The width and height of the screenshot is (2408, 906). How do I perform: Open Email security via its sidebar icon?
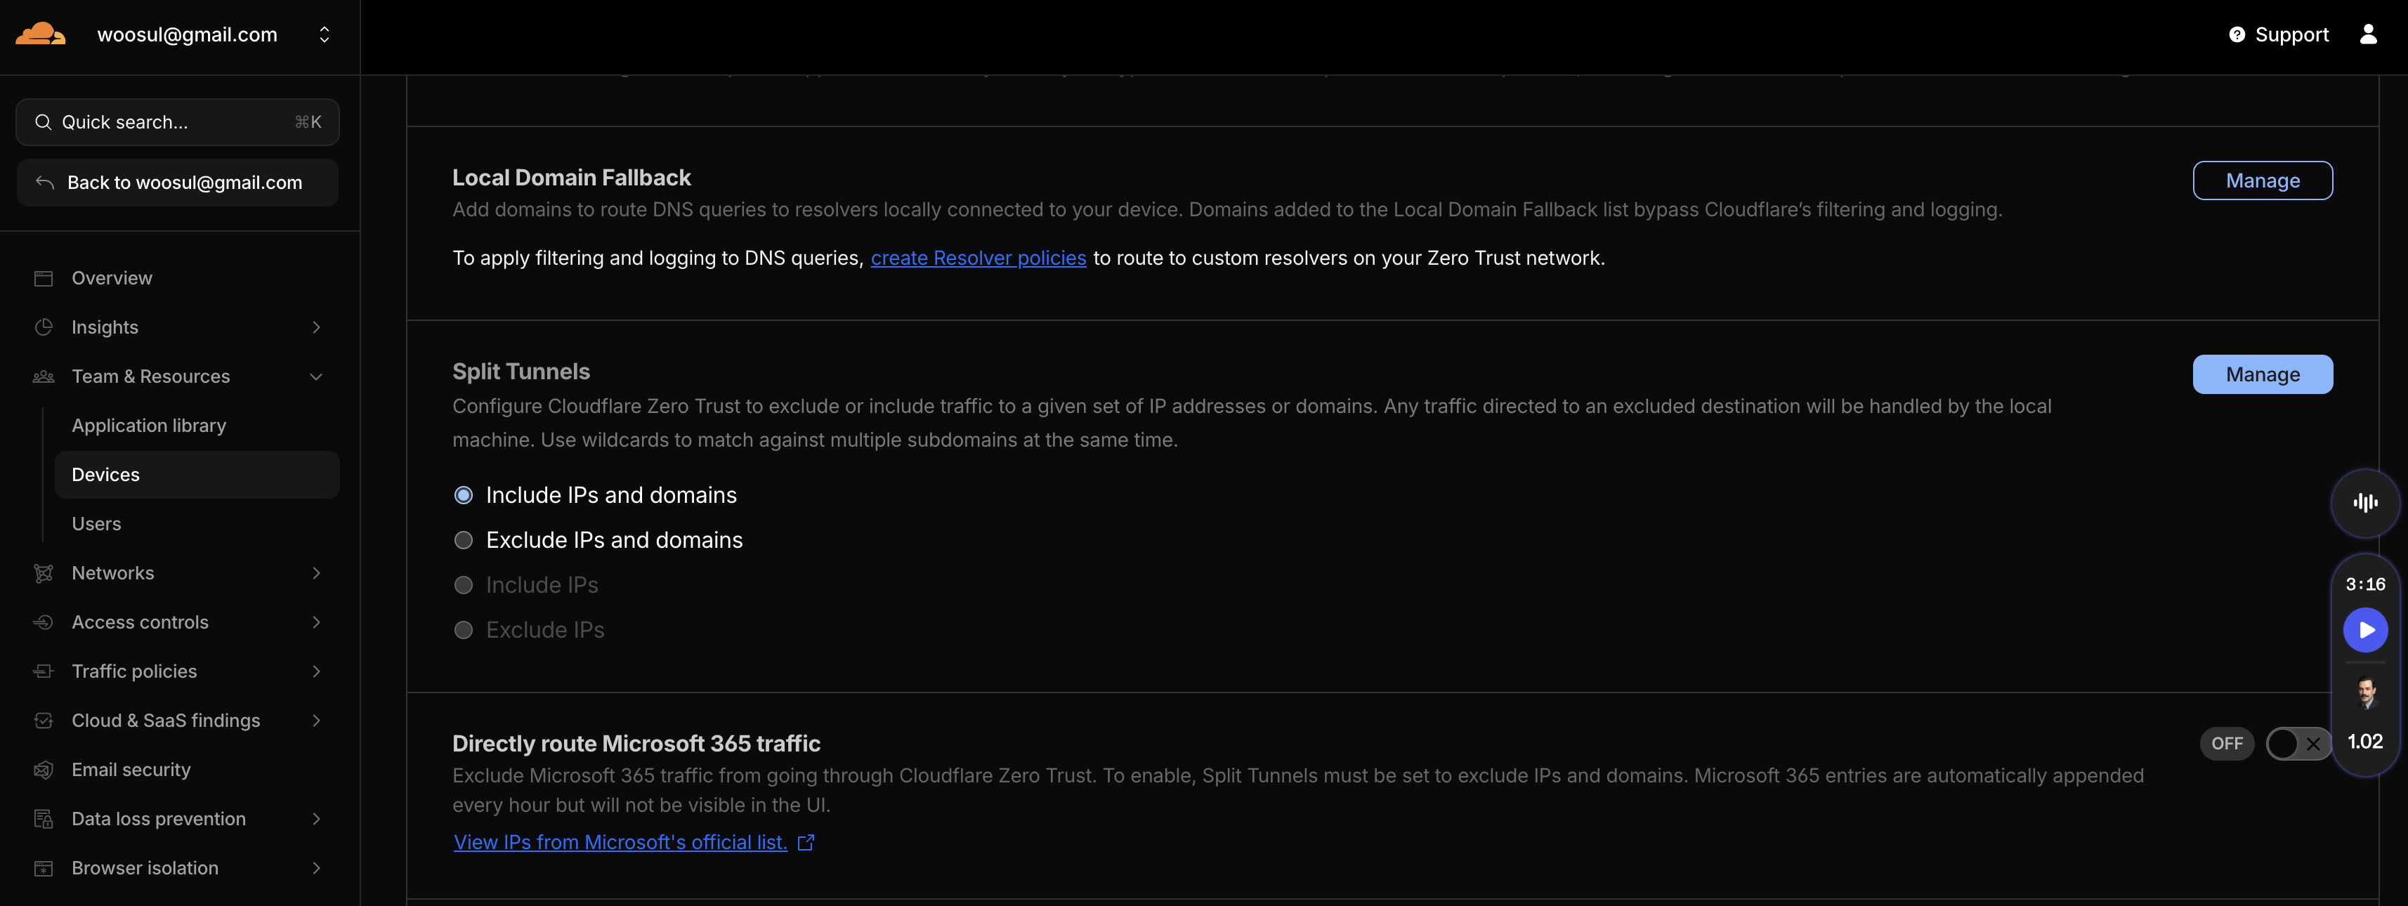(x=44, y=768)
